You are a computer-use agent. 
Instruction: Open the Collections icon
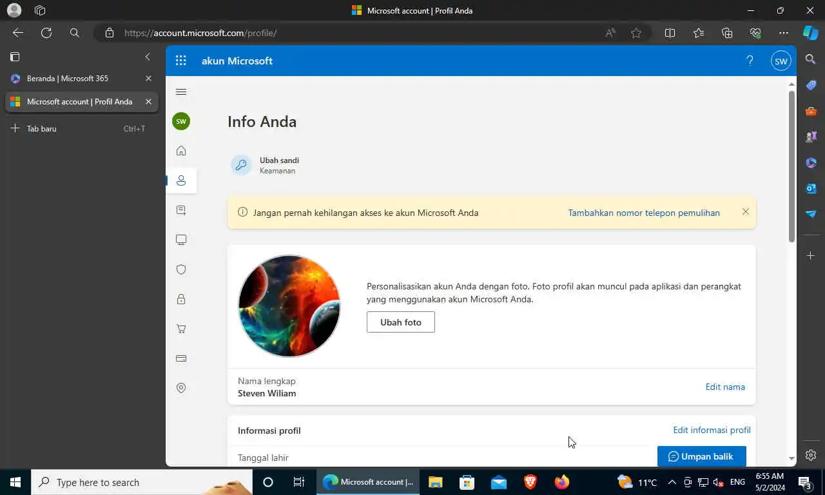point(727,33)
